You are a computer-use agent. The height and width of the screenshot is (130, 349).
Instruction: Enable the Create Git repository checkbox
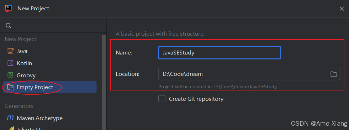tap(162, 99)
